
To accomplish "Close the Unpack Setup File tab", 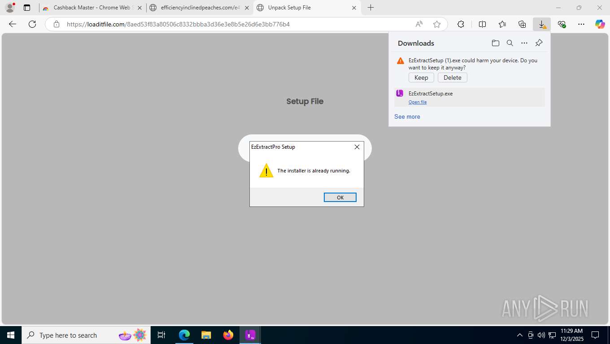I will pyautogui.click(x=354, y=8).
